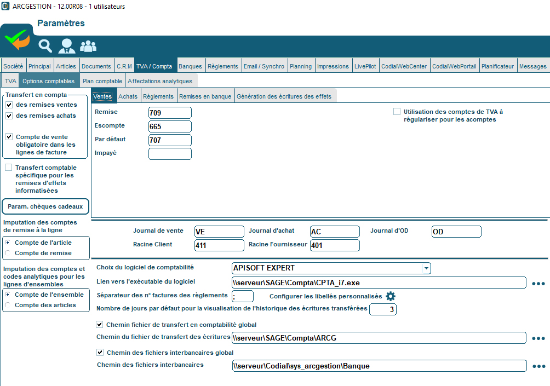Open the single user profile icon
The width and height of the screenshot is (550, 386).
point(67,46)
